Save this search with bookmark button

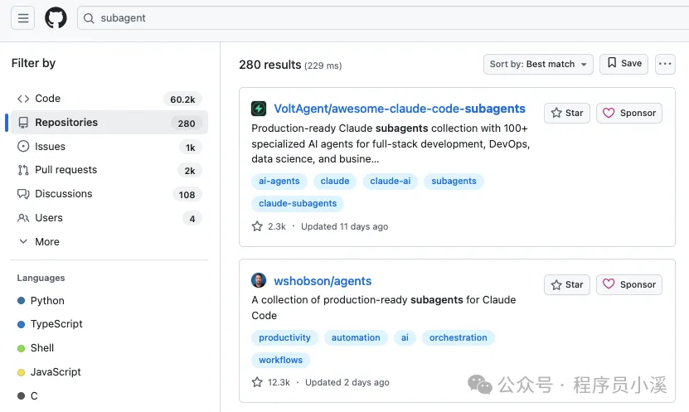(x=623, y=64)
